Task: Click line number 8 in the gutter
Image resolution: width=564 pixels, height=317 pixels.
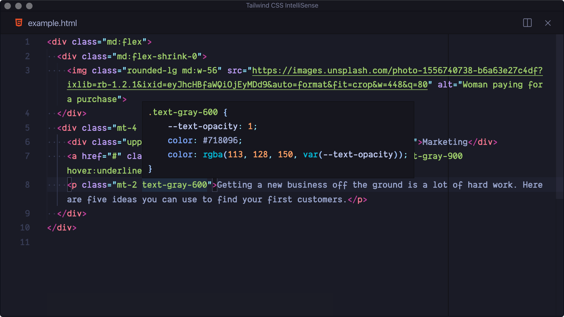Action: point(27,185)
